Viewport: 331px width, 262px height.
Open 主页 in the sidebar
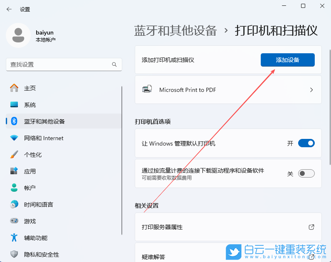(63, 88)
